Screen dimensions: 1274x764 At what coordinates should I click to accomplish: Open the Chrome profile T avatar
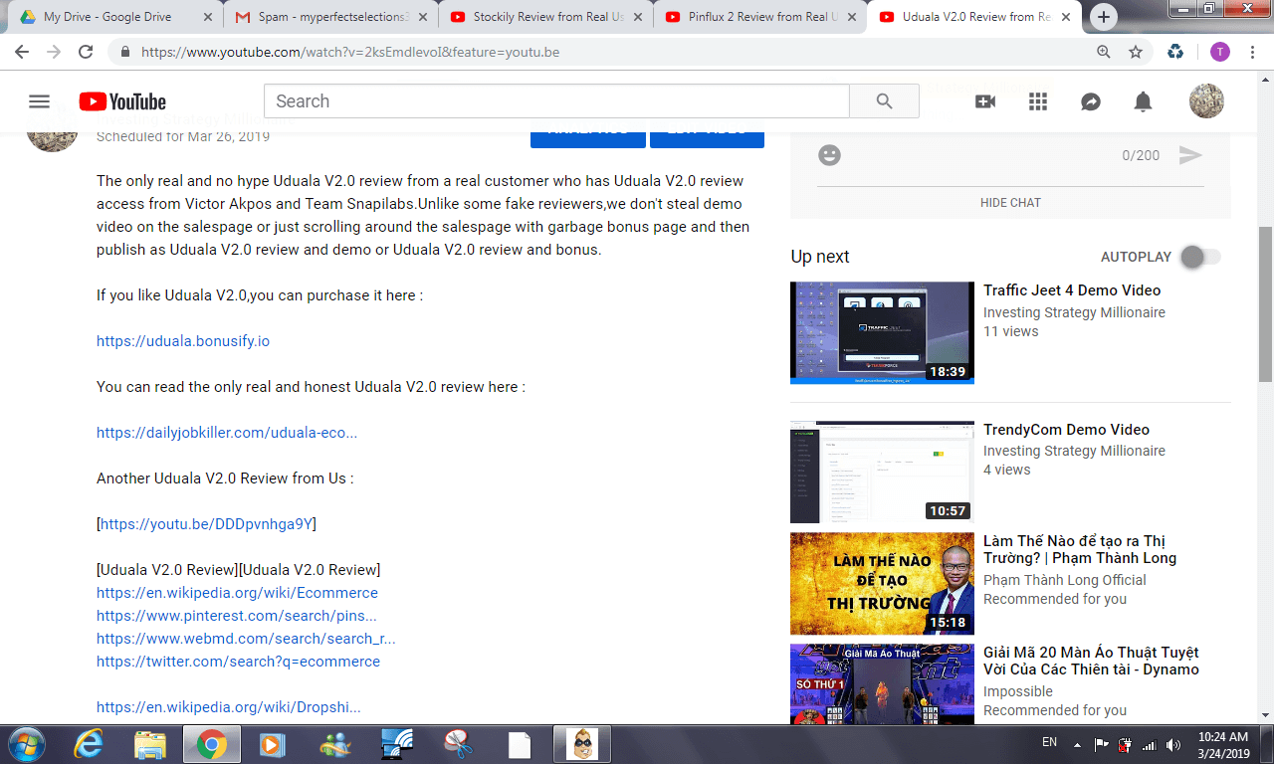pyautogui.click(x=1220, y=52)
